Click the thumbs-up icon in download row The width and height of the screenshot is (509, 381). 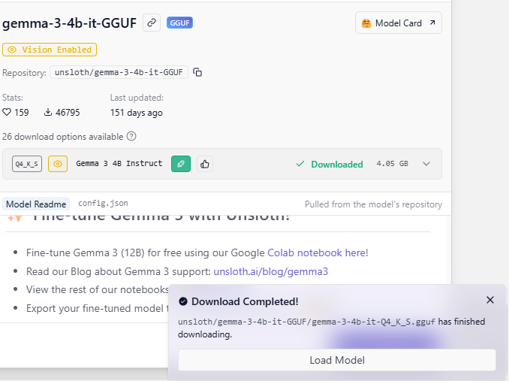click(205, 164)
